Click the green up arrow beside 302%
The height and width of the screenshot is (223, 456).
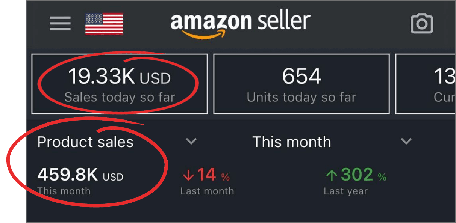(332, 175)
